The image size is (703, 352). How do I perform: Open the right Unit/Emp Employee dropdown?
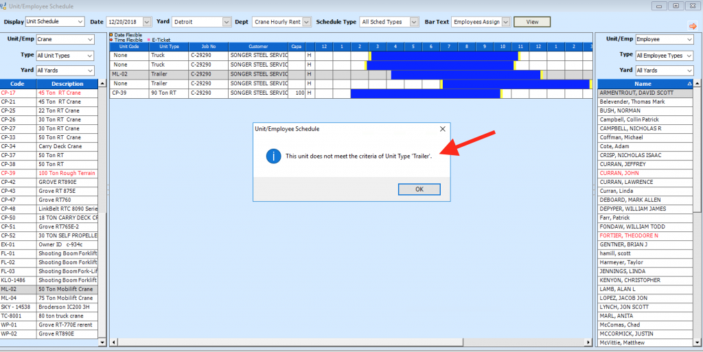[x=689, y=39]
